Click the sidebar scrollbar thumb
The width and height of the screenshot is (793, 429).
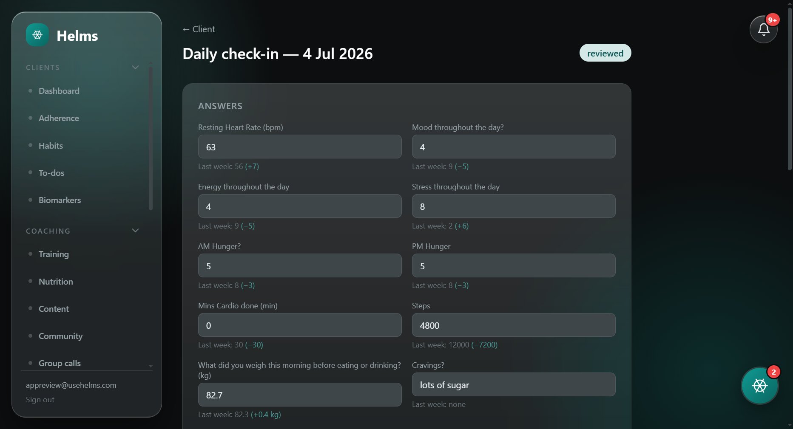(151, 138)
